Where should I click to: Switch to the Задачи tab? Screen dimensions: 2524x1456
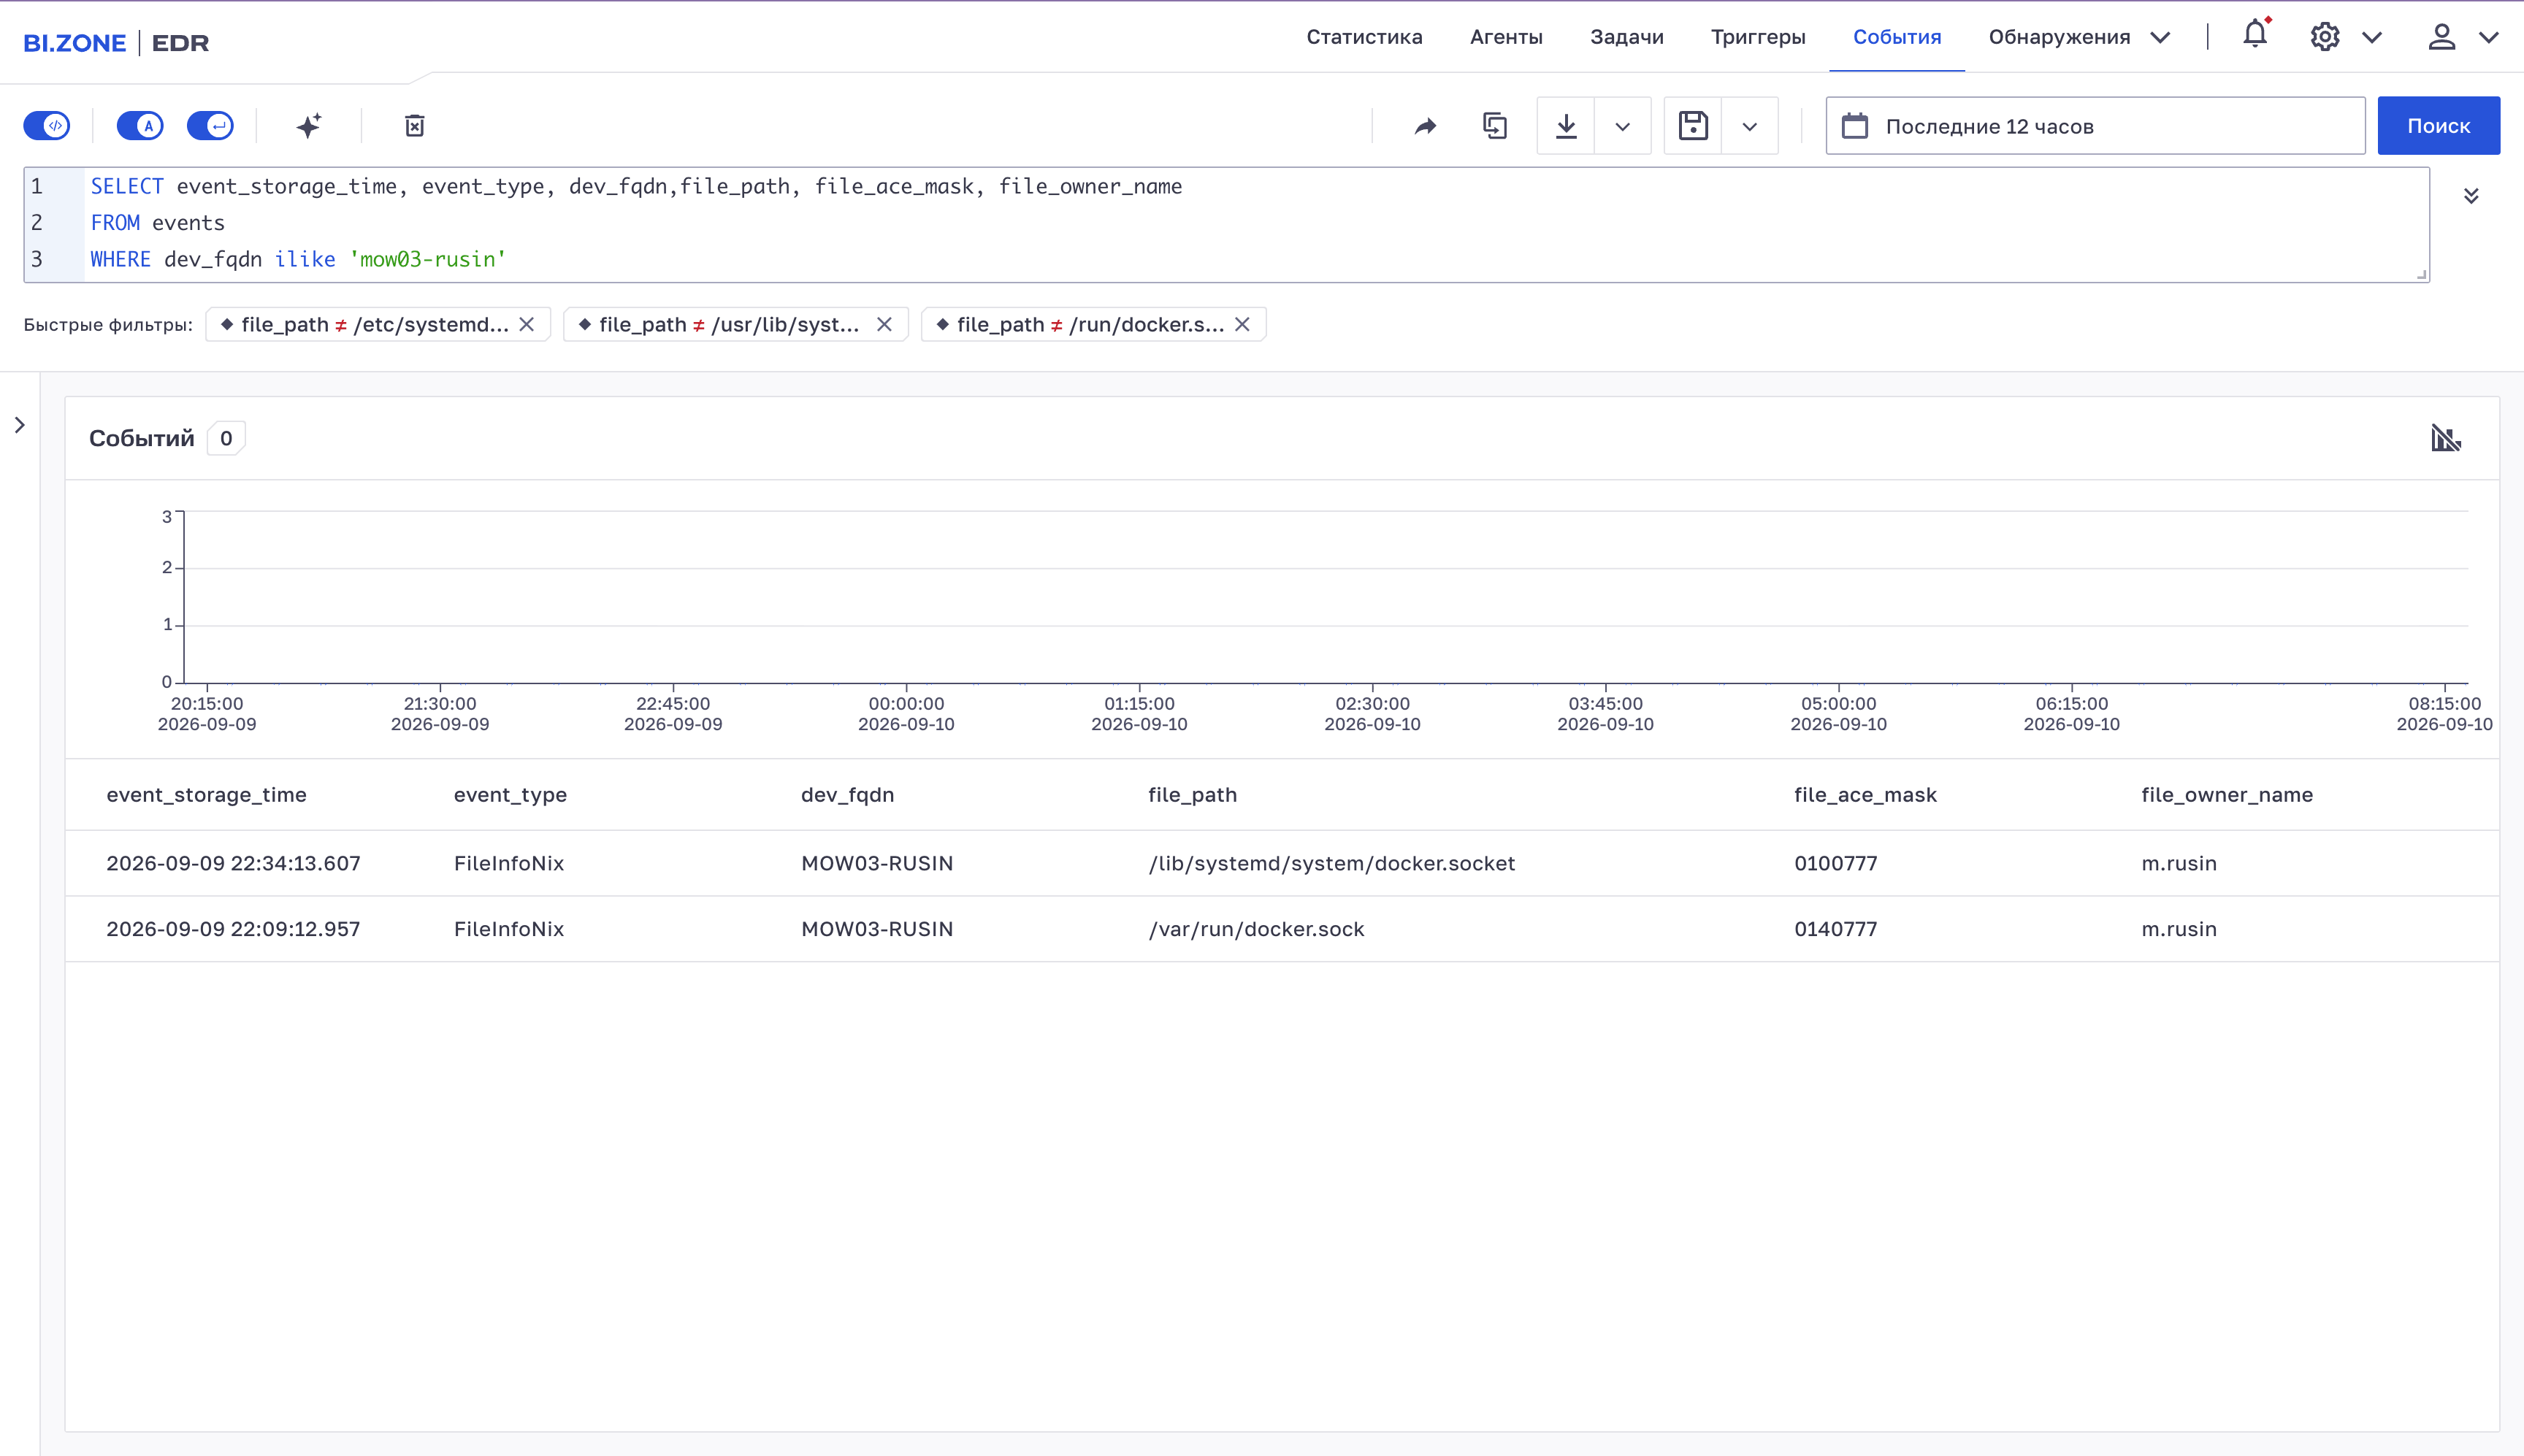pos(1627,37)
